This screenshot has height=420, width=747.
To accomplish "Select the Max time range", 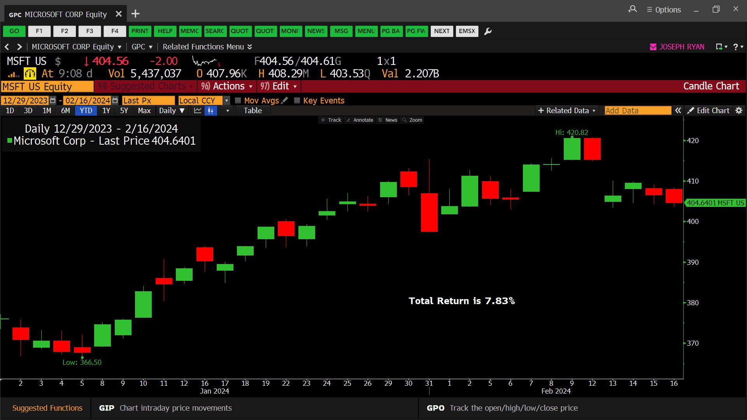I will point(144,111).
